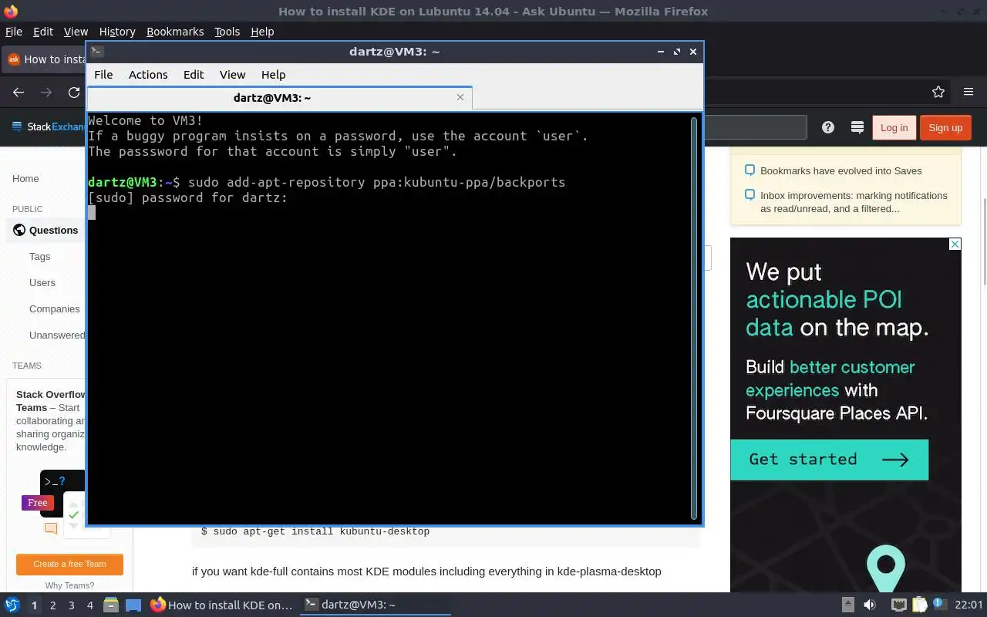Click Get started in the Foursquare ad

pos(829,460)
